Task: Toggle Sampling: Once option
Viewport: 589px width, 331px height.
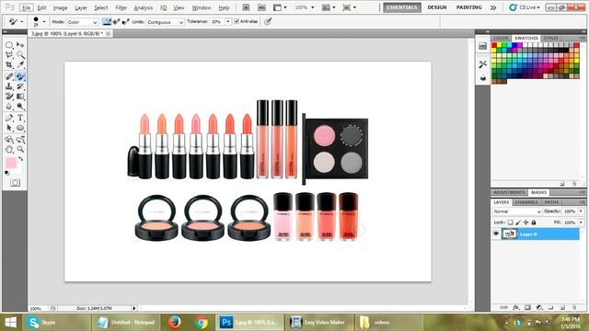Action: click(116, 22)
